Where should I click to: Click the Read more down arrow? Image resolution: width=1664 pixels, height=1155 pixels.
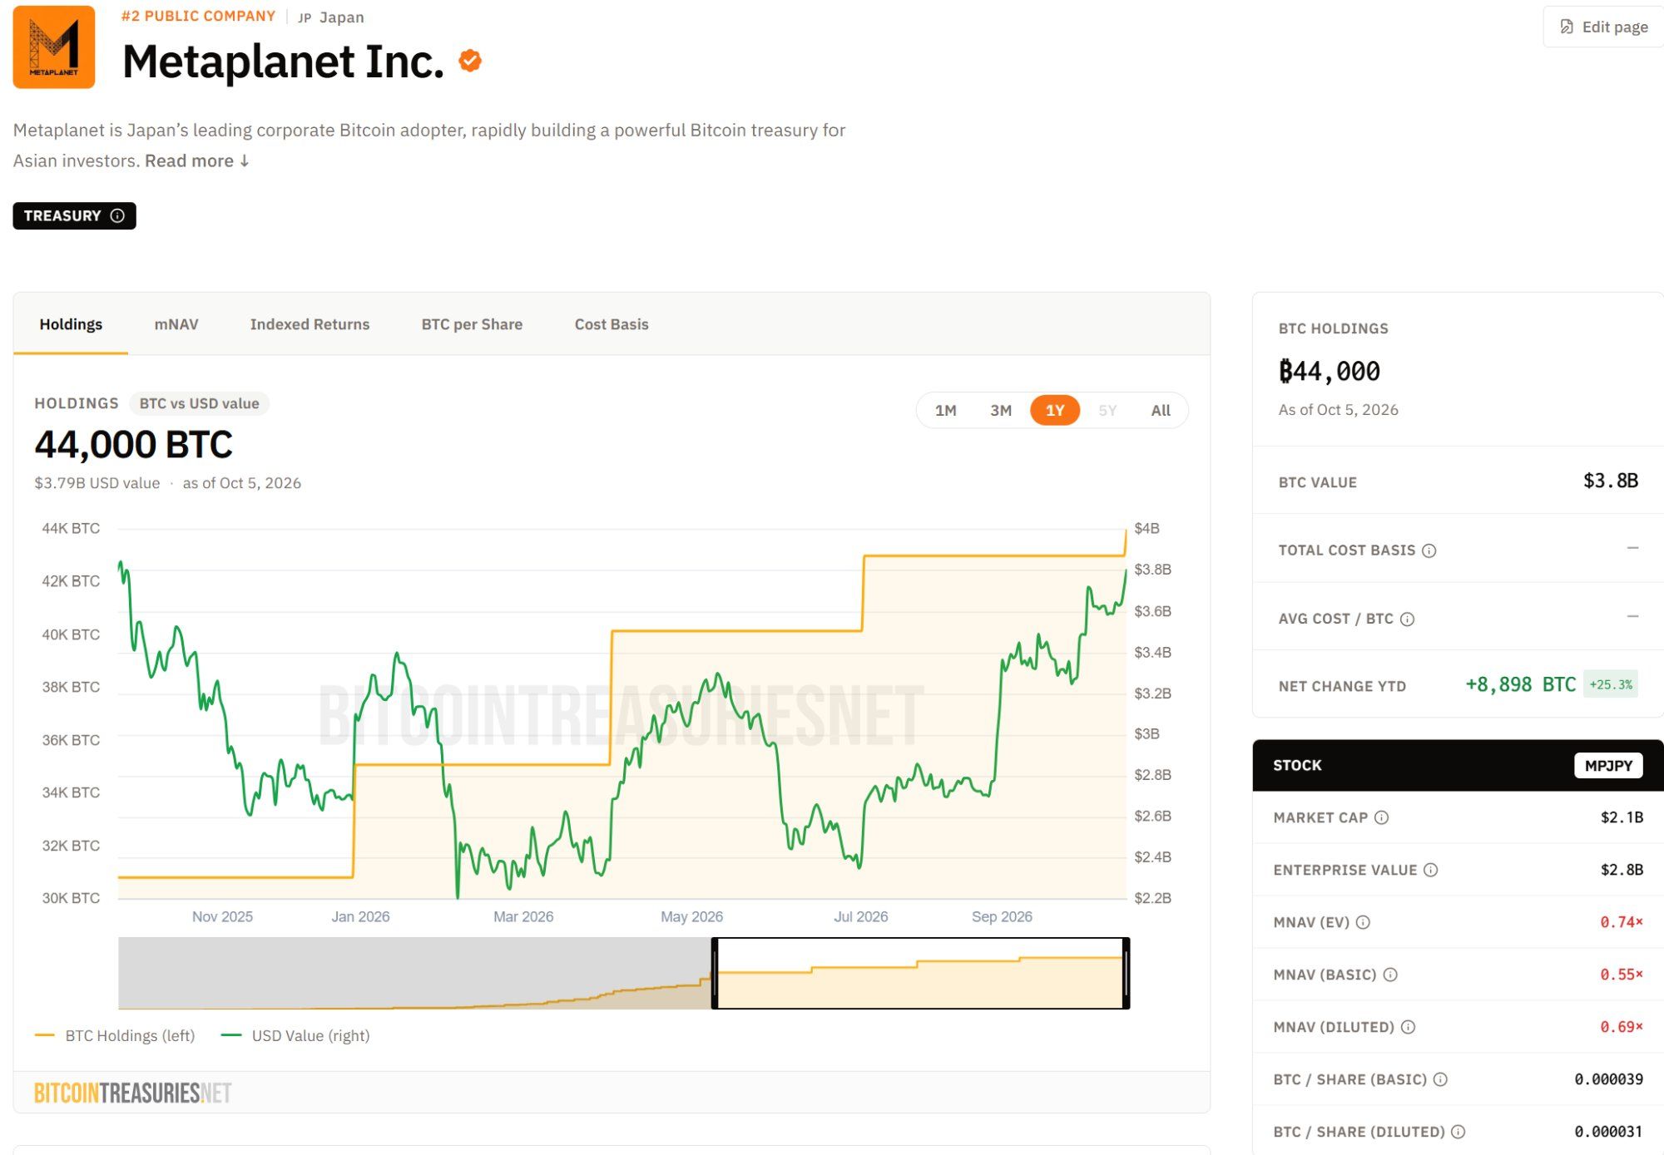(x=245, y=160)
